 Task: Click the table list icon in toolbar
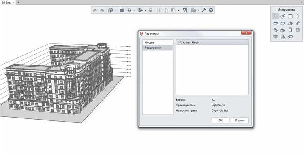click(193, 10)
